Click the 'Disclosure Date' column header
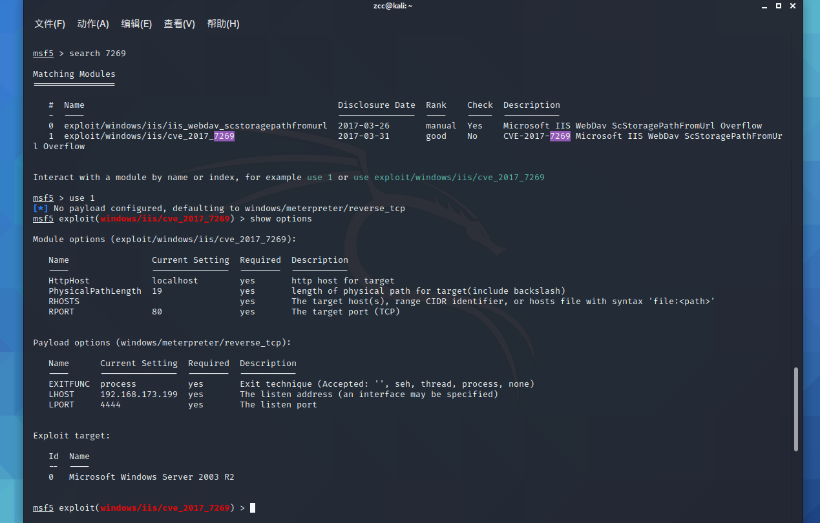Image resolution: width=820 pixels, height=523 pixels. pyautogui.click(x=377, y=105)
